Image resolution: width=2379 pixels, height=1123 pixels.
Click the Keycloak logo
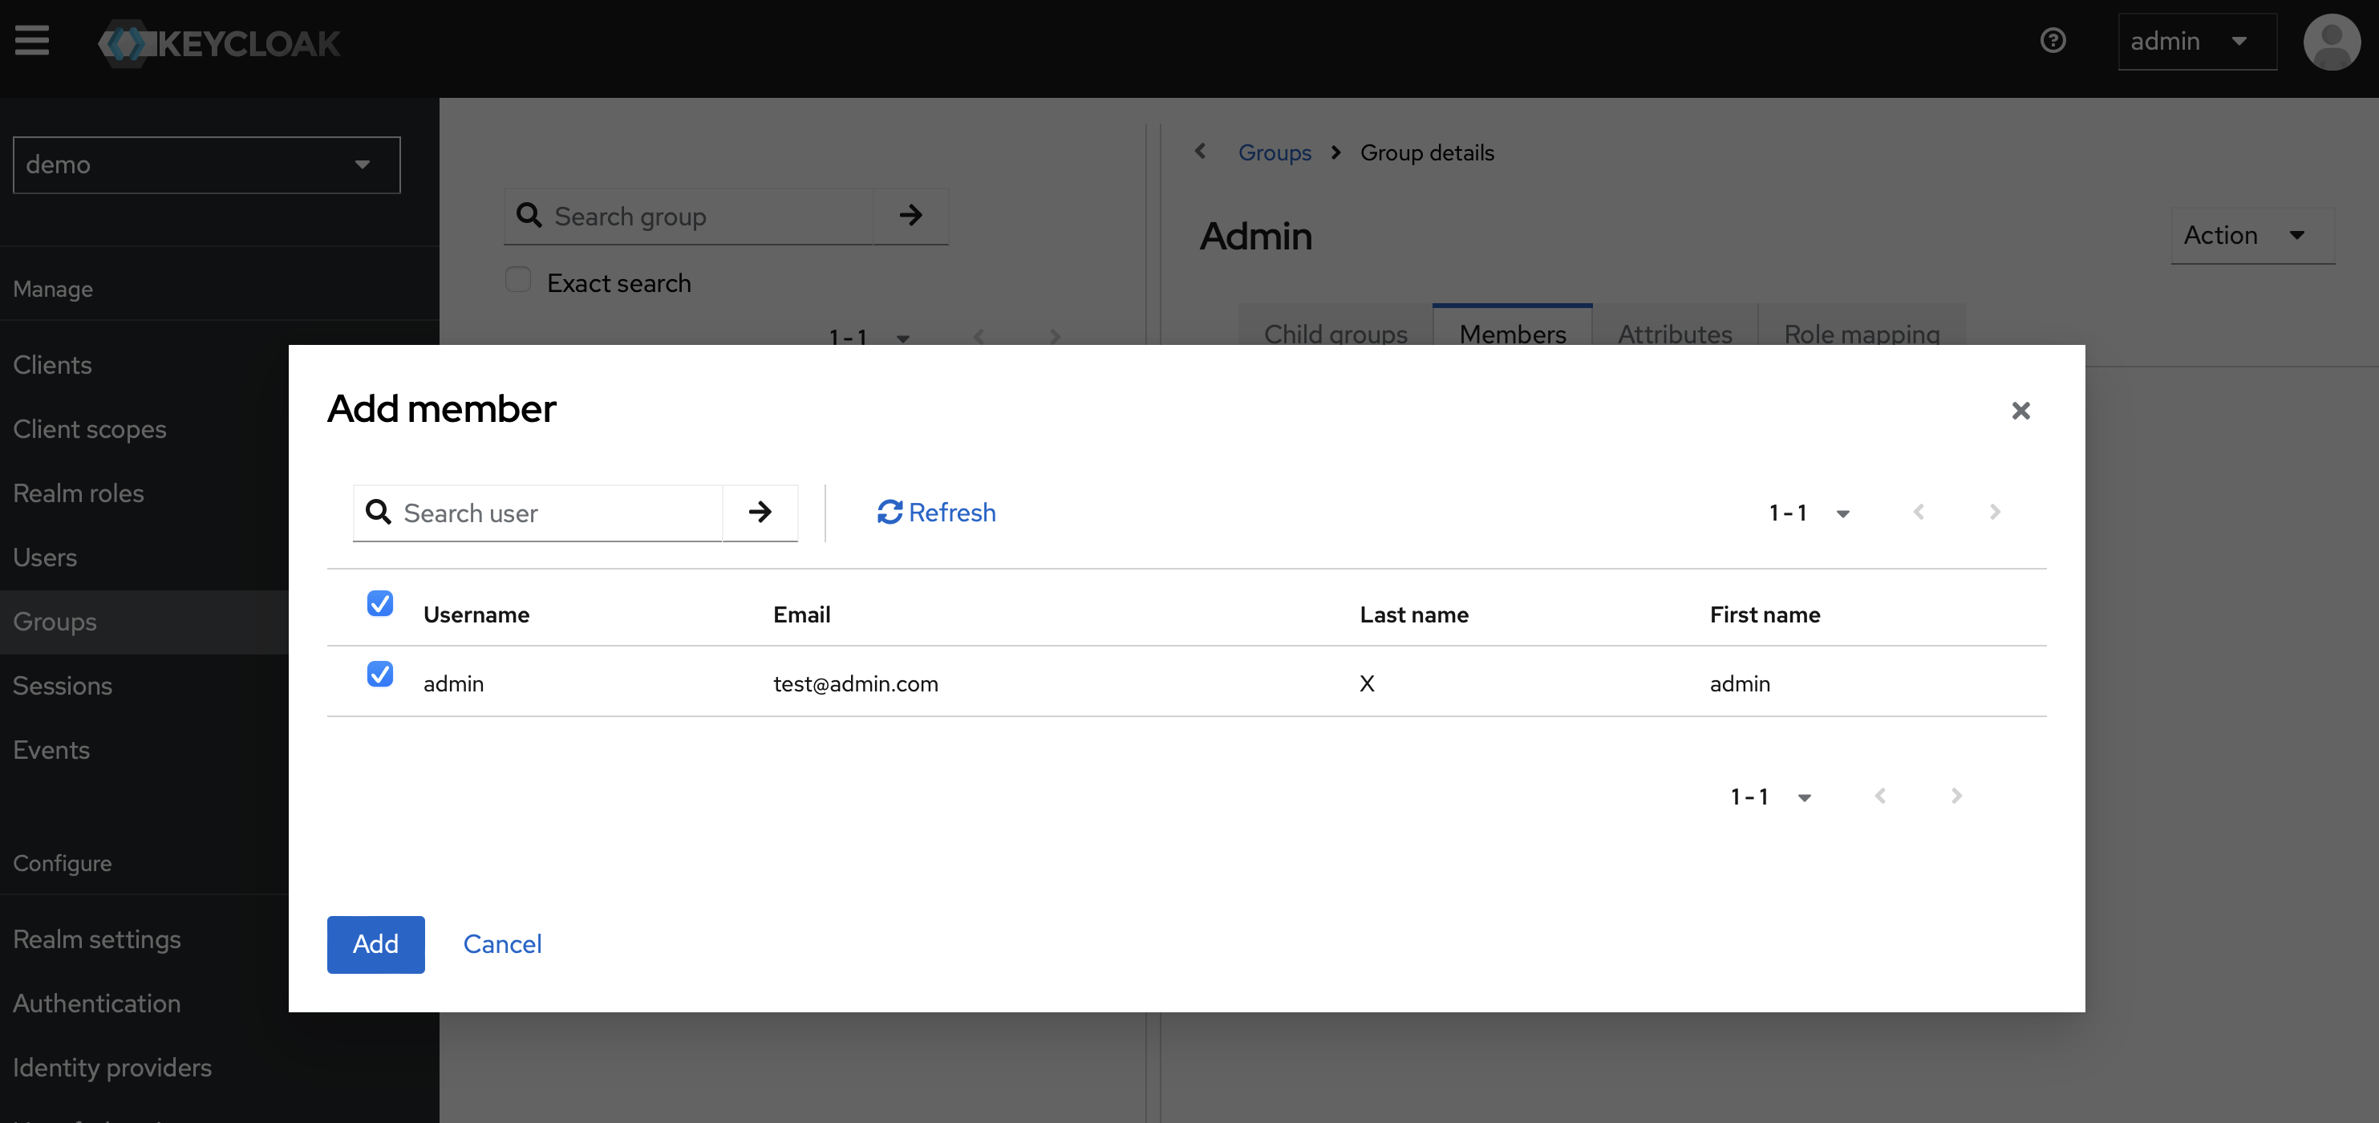pyautogui.click(x=220, y=43)
